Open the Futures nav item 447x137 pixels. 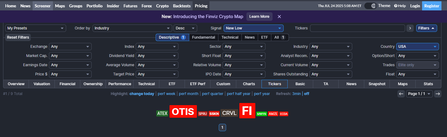tap(130, 6)
